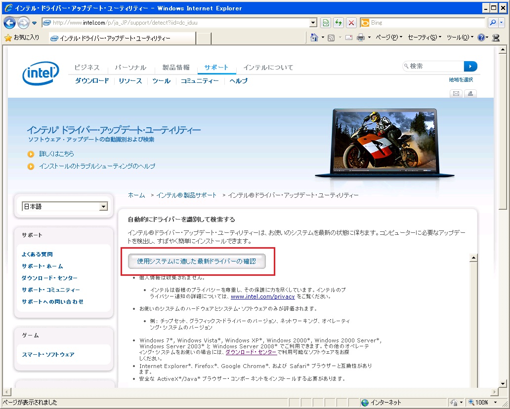Click the inline ダウンロード・センター link in the OS list
510x409 pixels.
click(x=251, y=352)
